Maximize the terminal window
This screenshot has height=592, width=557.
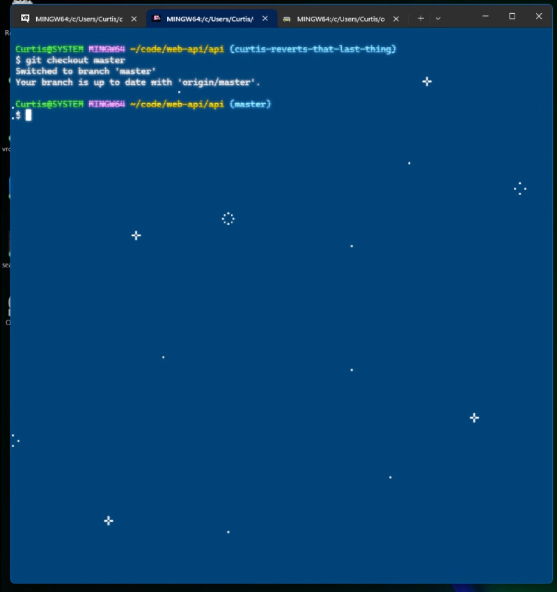click(x=512, y=16)
